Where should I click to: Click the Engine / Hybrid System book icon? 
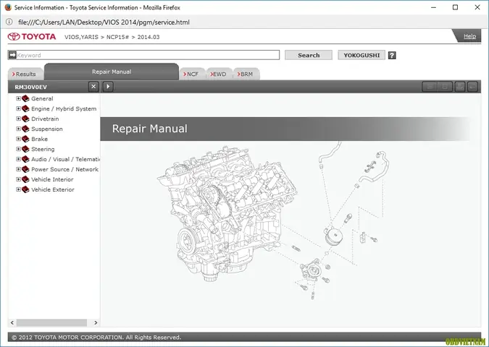coord(25,108)
